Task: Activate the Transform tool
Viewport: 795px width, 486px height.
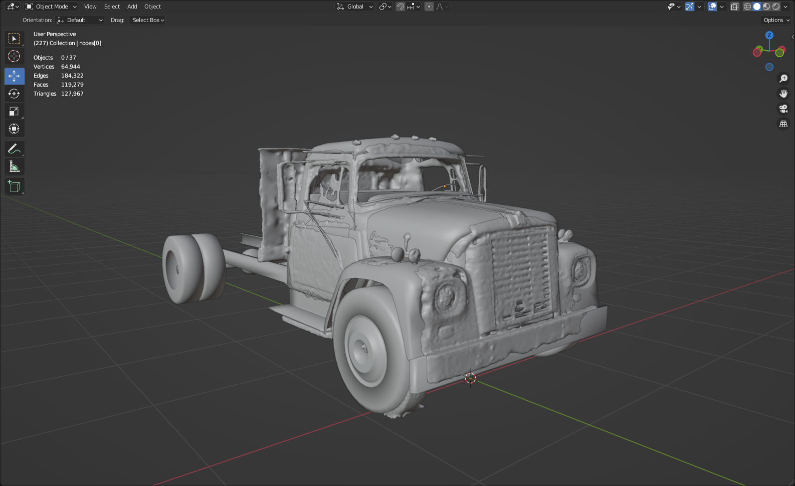Action: [14, 129]
